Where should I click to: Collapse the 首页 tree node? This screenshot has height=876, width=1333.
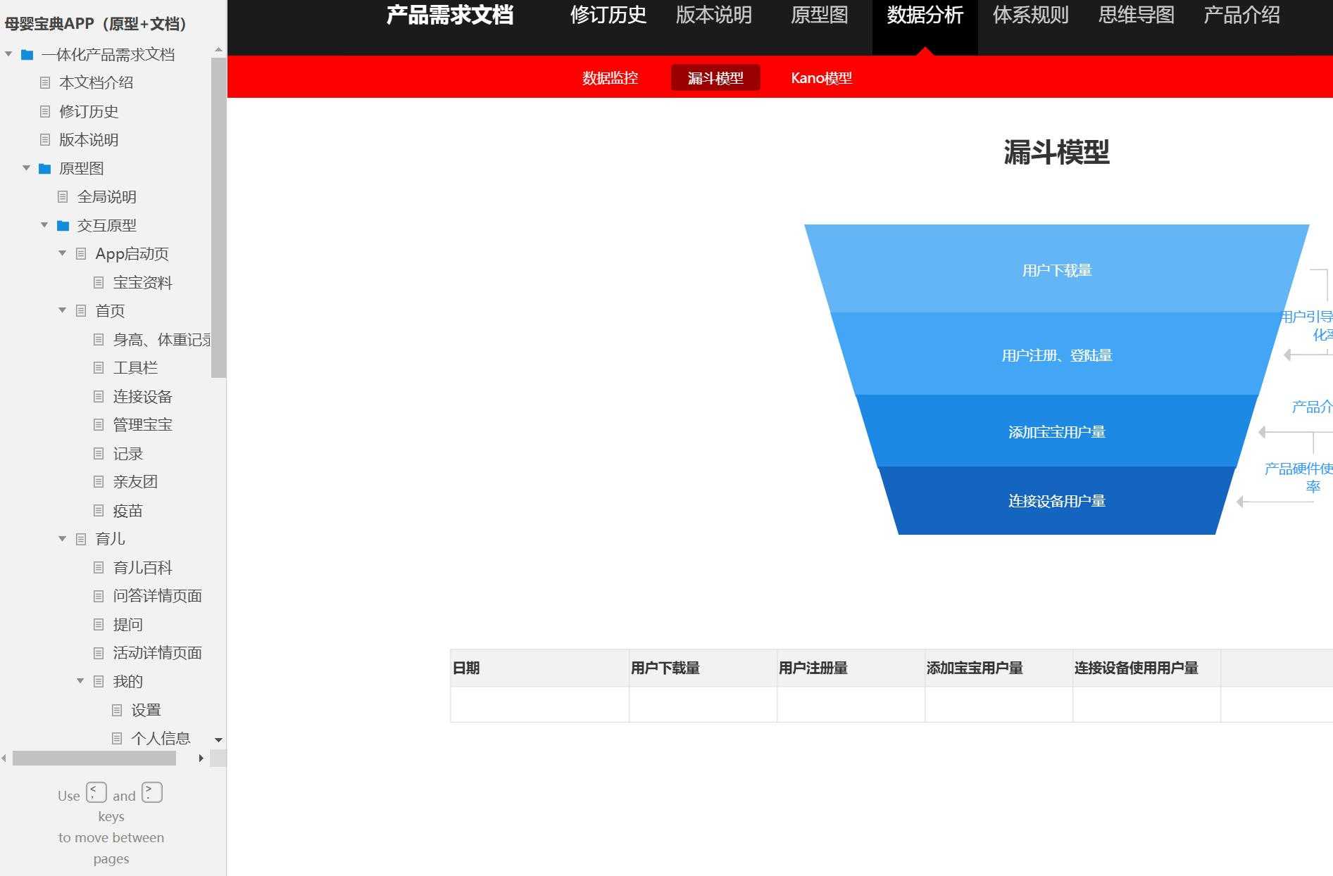click(x=61, y=310)
